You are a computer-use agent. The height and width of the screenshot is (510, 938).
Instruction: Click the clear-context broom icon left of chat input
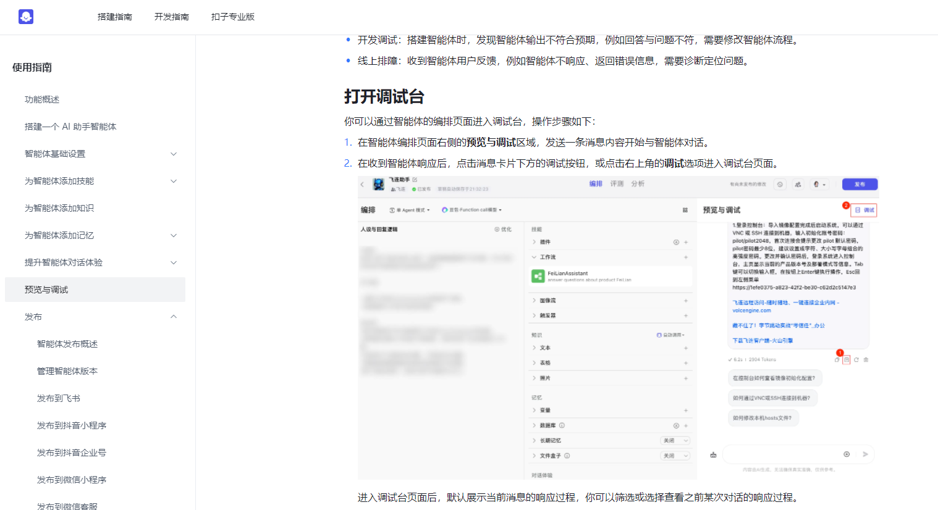[713, 454]
